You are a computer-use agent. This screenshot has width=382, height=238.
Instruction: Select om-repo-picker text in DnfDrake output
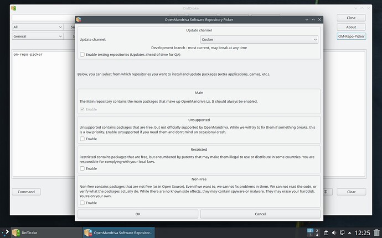pyautogui.click(x=28, y=55)
